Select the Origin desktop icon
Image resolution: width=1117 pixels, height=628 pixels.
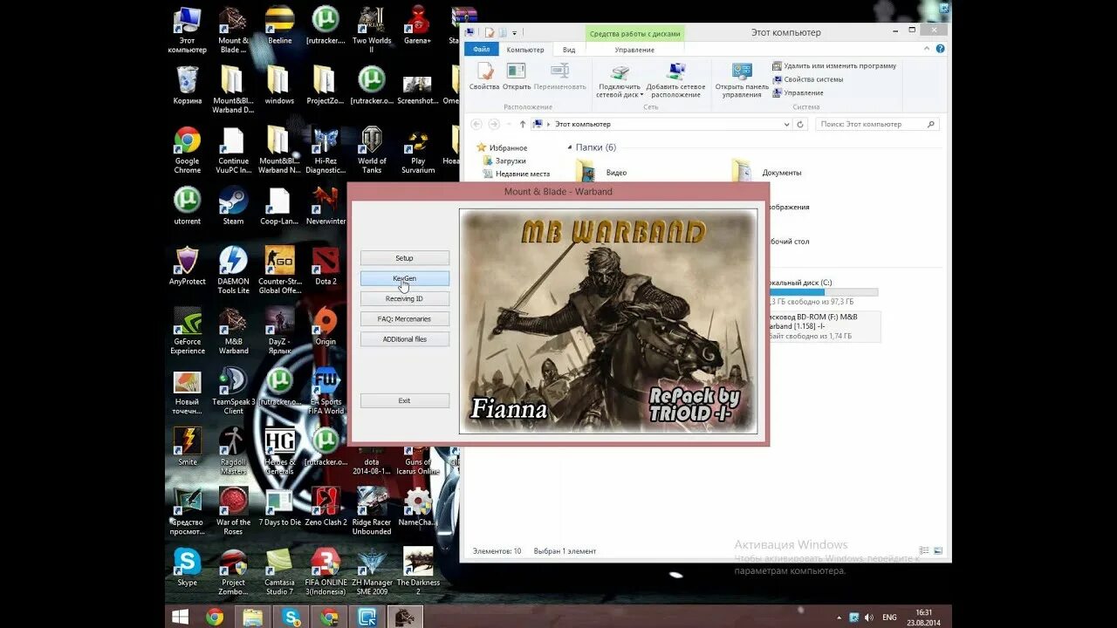(326, 326)
